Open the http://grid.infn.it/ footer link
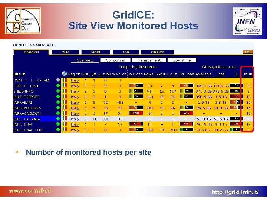Screen dimensions: 267x200 coord(235,192)
